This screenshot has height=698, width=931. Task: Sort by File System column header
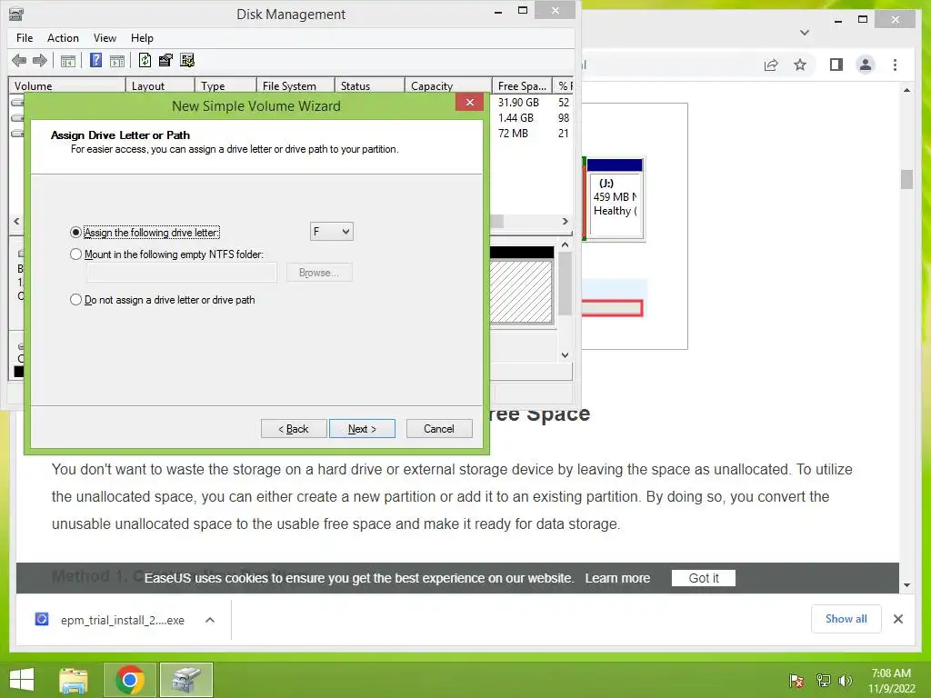295,85
